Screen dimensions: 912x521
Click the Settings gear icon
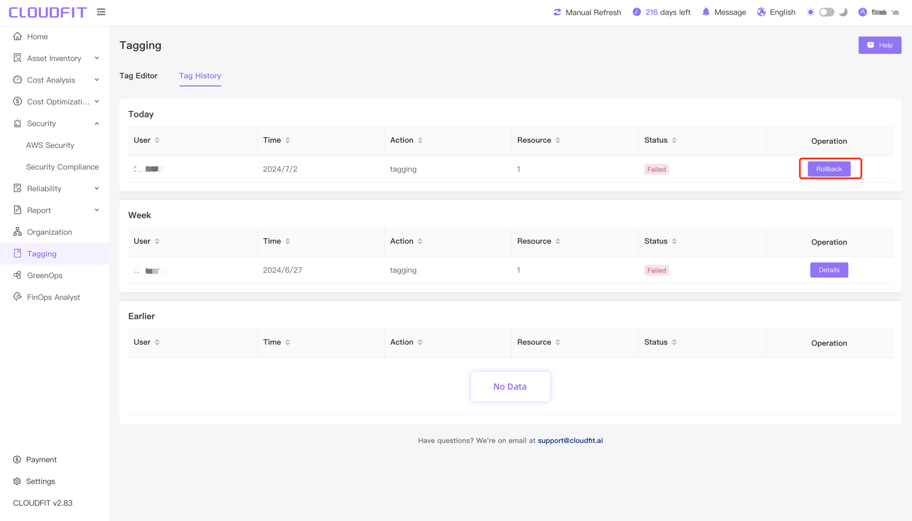click(x=17, y=481)
